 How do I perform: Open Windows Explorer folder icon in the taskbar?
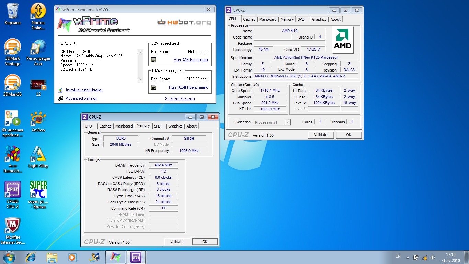pos(52,257)
